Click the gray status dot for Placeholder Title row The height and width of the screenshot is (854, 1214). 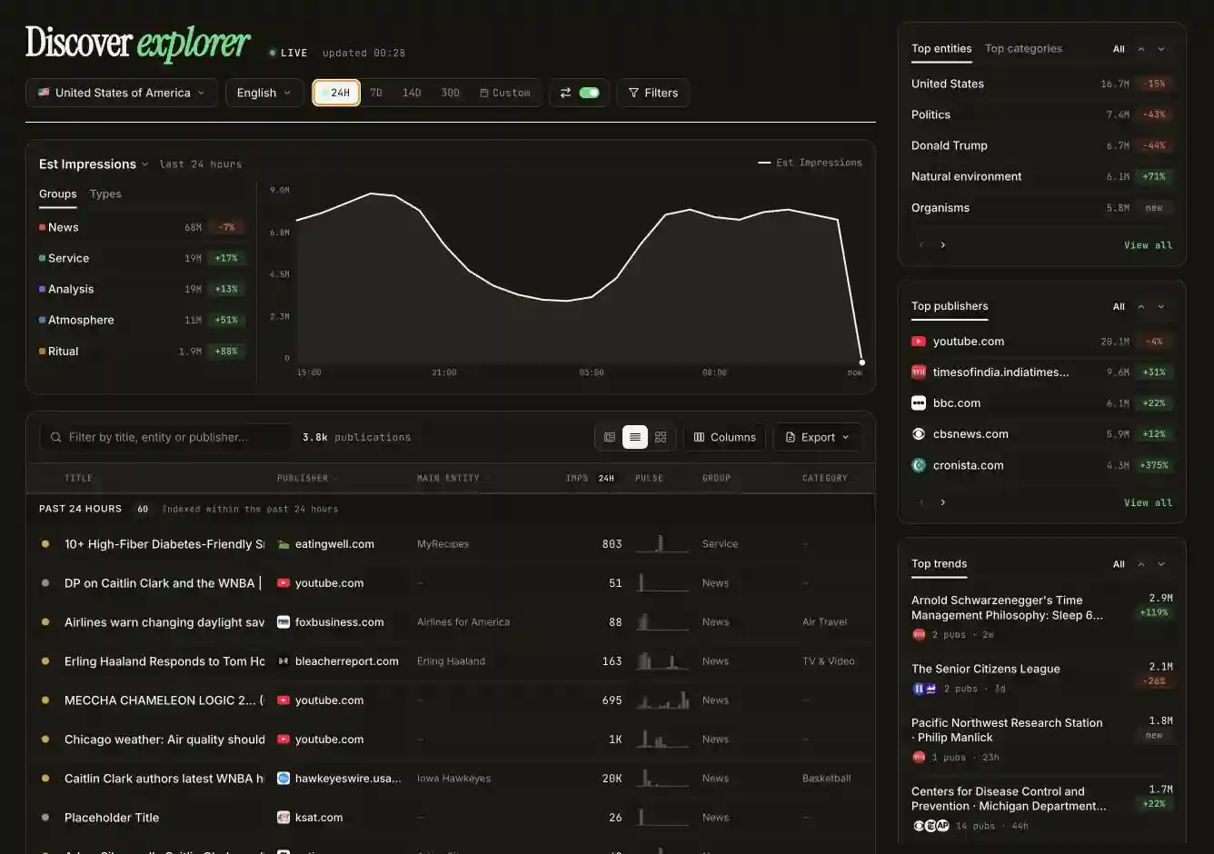(45, 818)
